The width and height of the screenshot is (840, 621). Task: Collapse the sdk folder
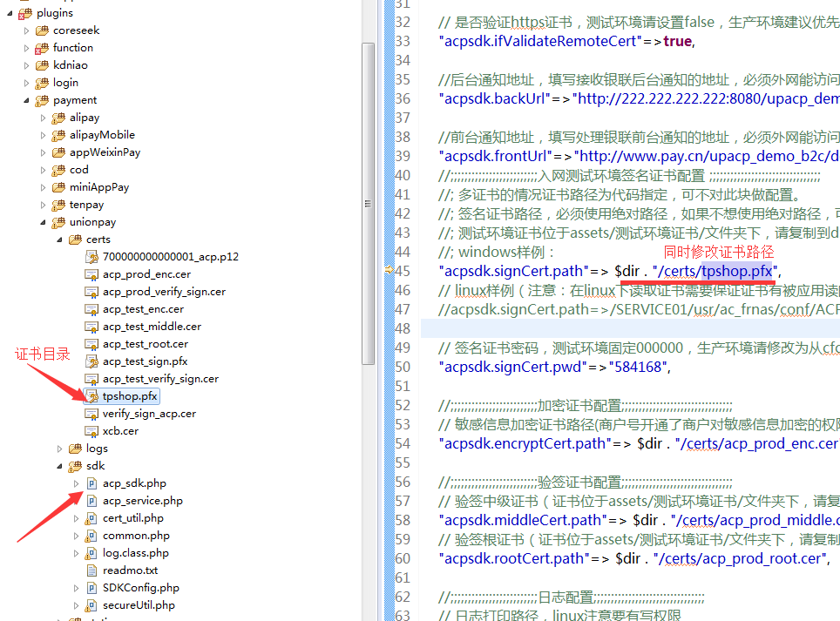tap(59, 466)
